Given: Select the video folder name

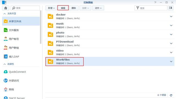Looking at the screenshot, I should 60,51.
